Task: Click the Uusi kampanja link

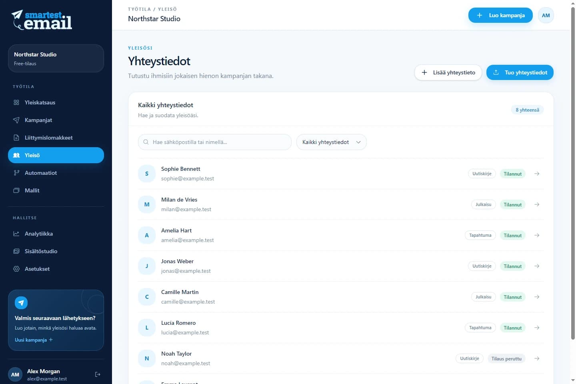Action: point(34,340)
